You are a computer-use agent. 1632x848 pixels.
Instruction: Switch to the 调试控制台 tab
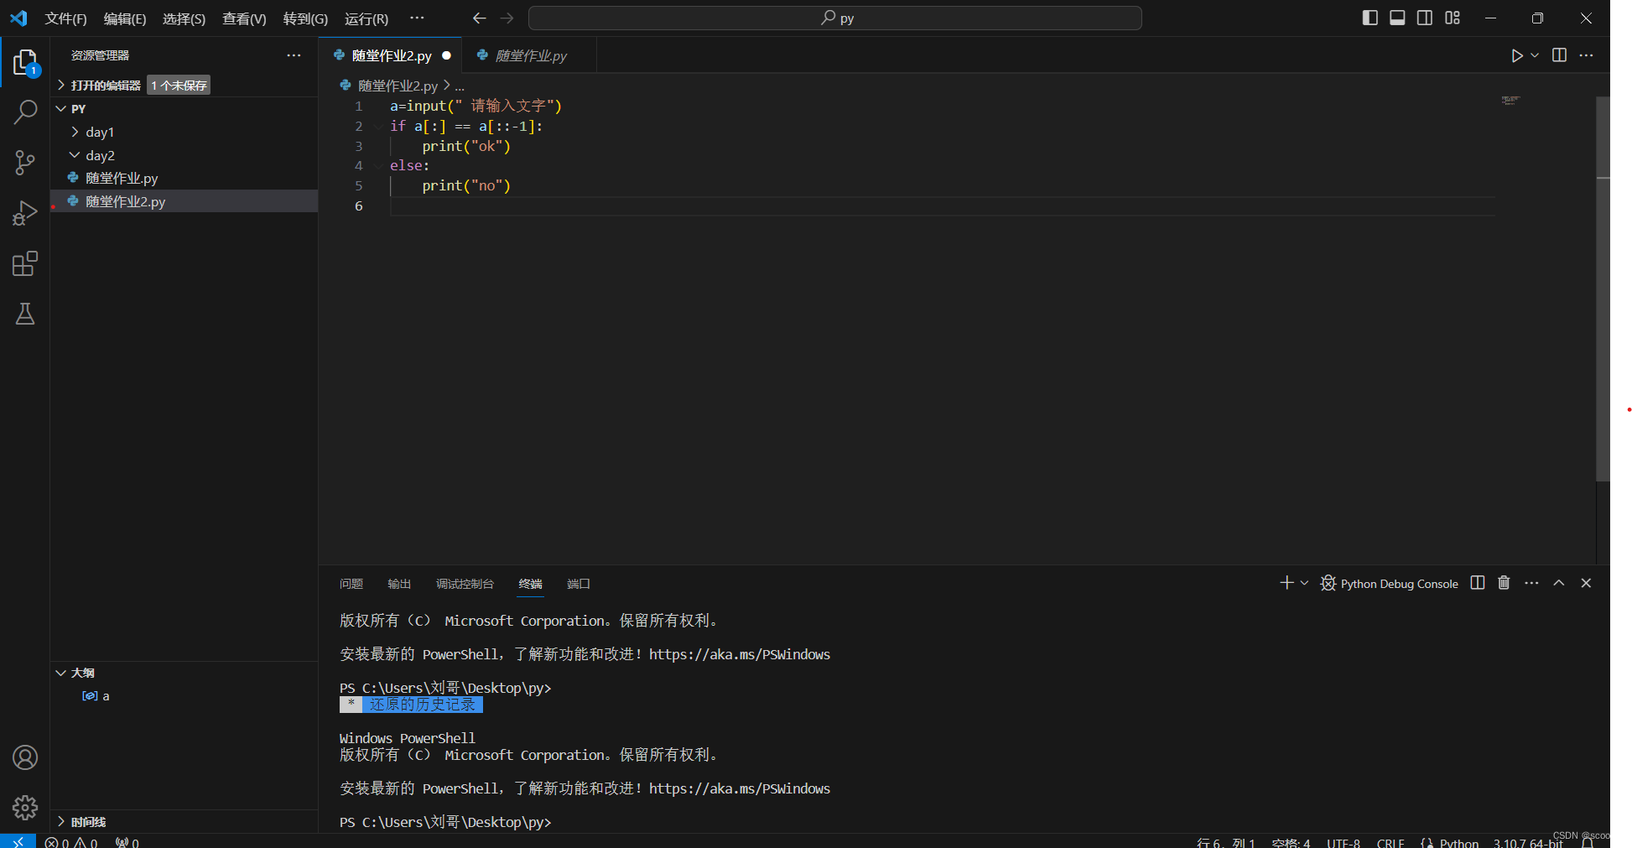[x=465, y=583]
